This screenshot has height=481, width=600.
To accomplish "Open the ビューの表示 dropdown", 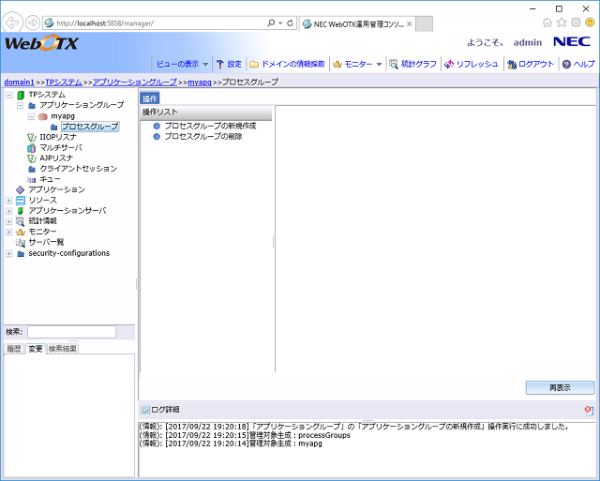I will (x=180, y=64).
